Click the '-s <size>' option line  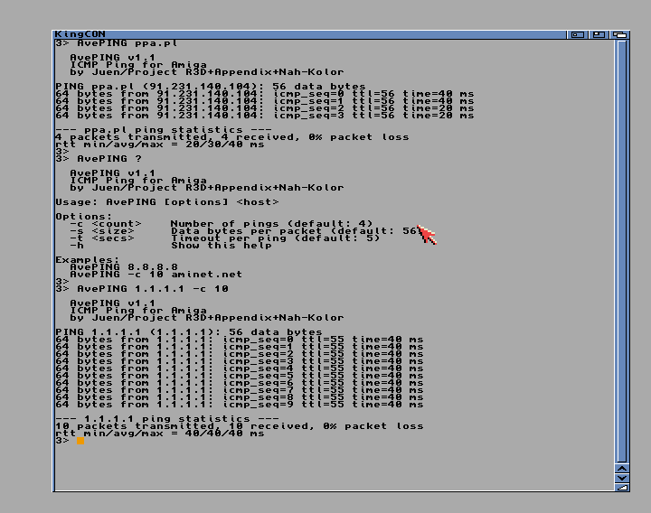click(x=246, y=231)
